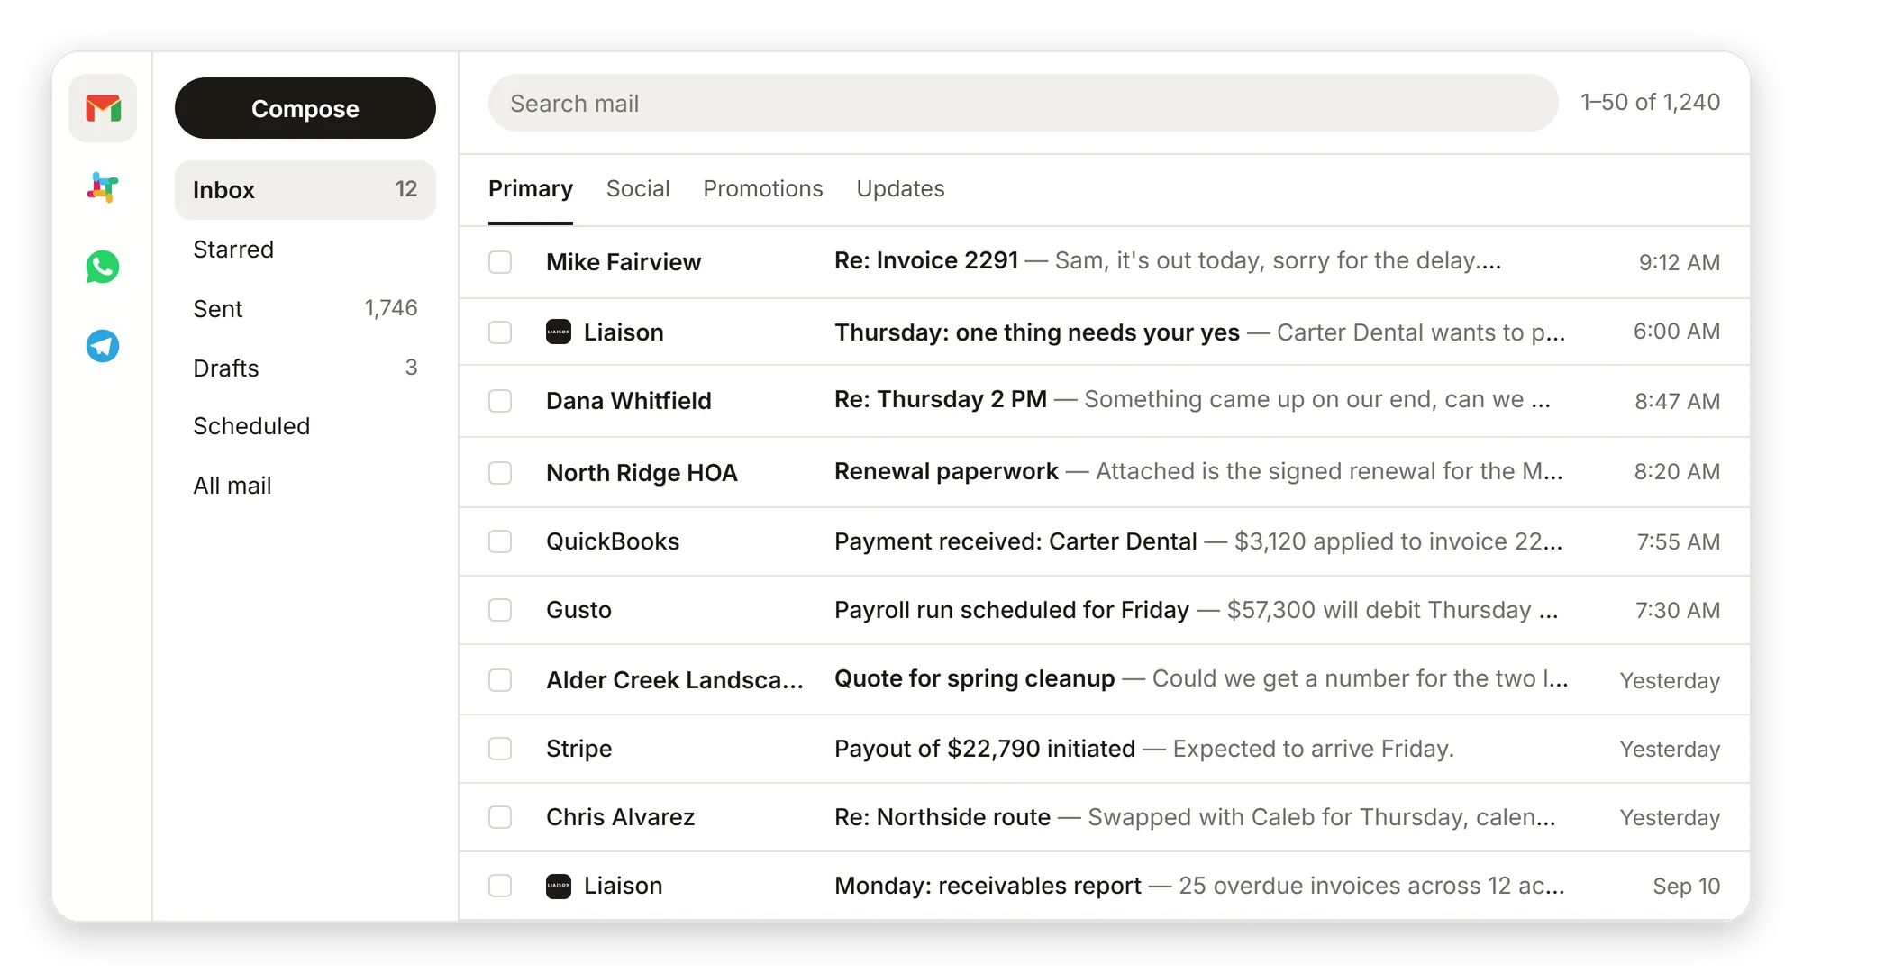Open Payout of $22,790 initiated email
Screen dimensions: 1903x973
pos(1104,749)
